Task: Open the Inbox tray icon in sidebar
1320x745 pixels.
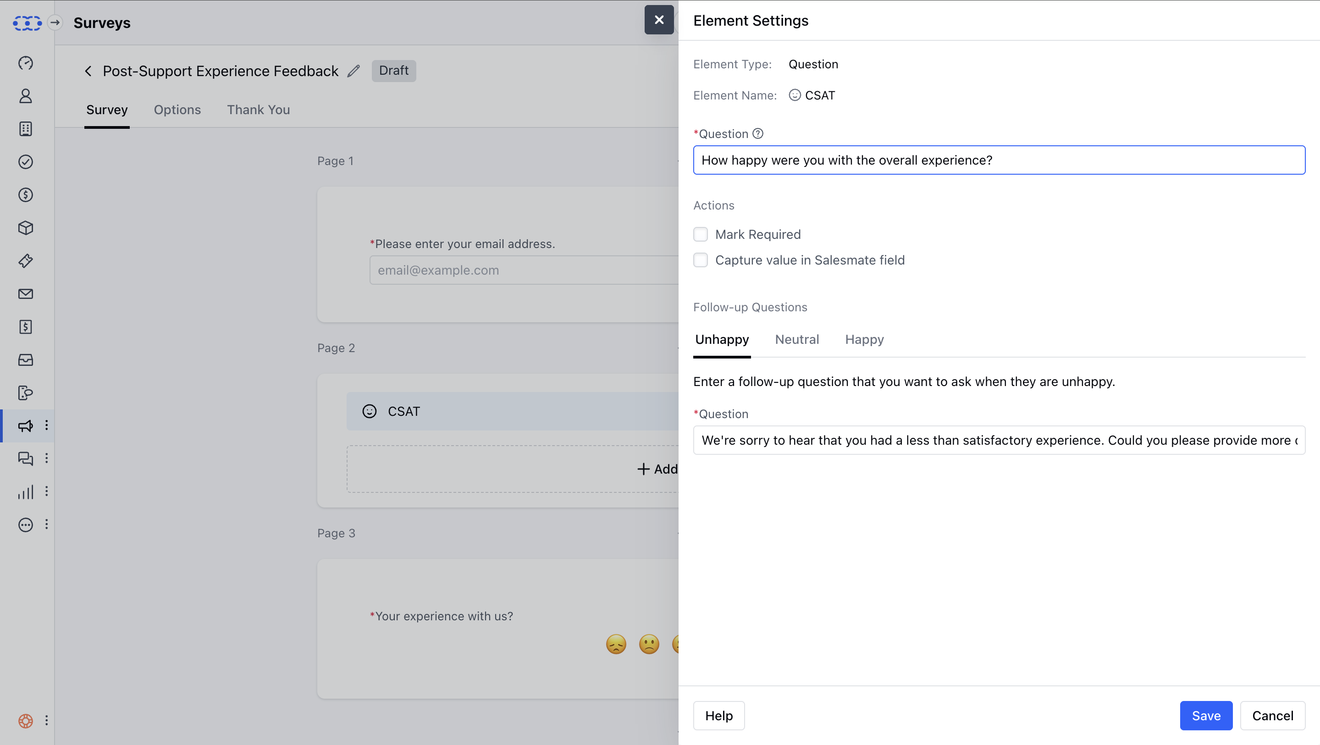Action: (x=26, y=360)
